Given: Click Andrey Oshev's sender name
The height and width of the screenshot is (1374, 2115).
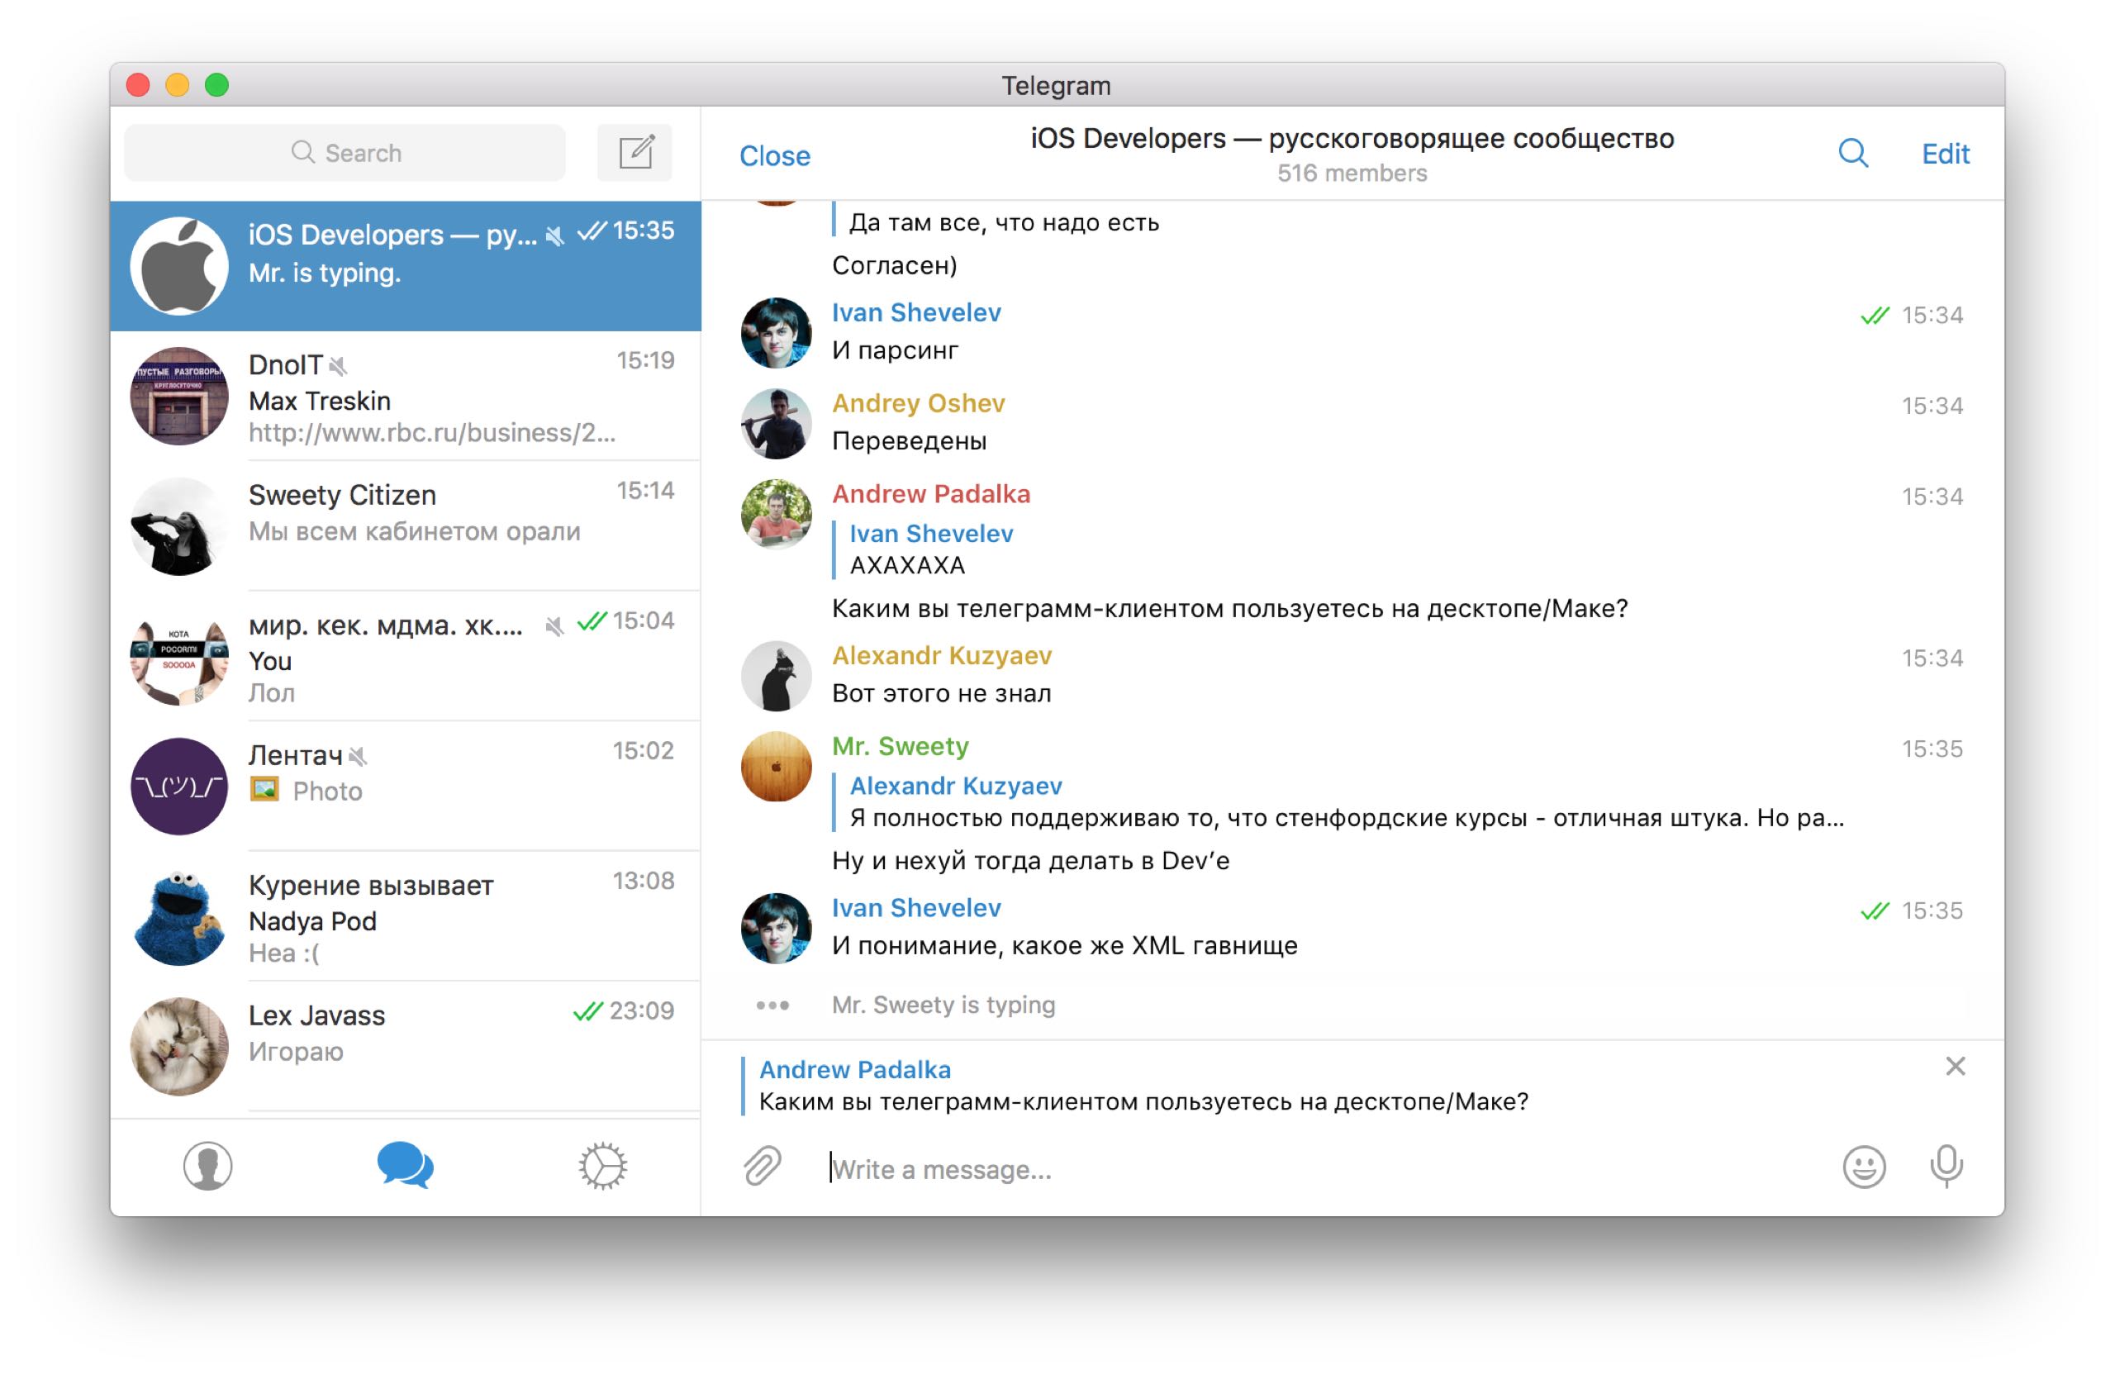Looking at the screenshot, I should [918, 403].
